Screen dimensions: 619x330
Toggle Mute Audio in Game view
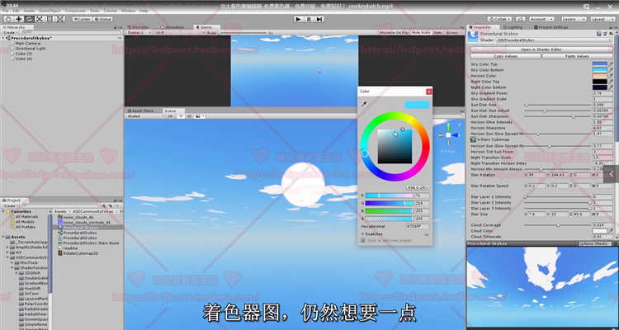pos(421,32)
